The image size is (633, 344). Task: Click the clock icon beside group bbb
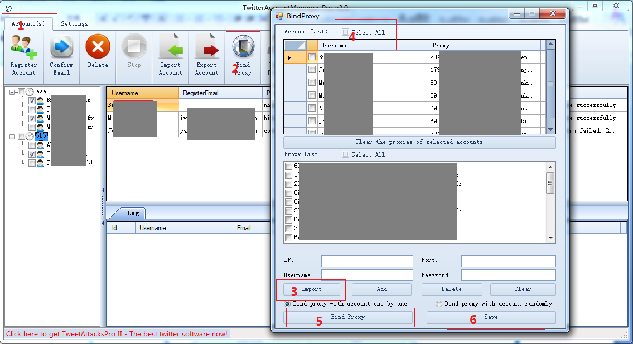30,136
